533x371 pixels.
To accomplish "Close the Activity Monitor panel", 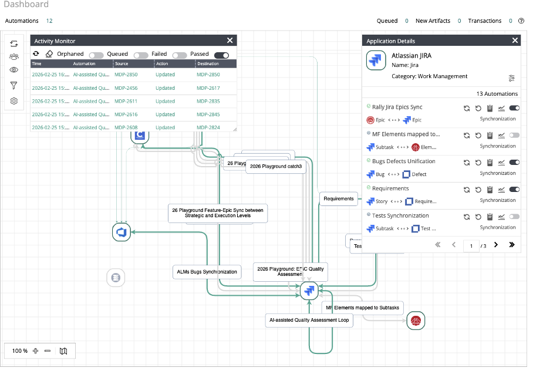I will (230, 41).
